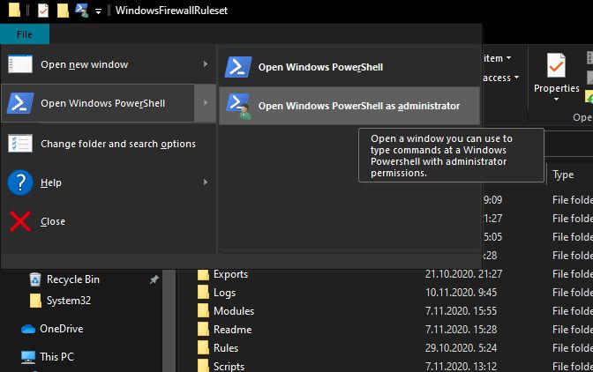The width and height of the screenshot is (593, 372).
Task: Click date 7.11.2020. 15:55 of Modules
Action: 461,311
